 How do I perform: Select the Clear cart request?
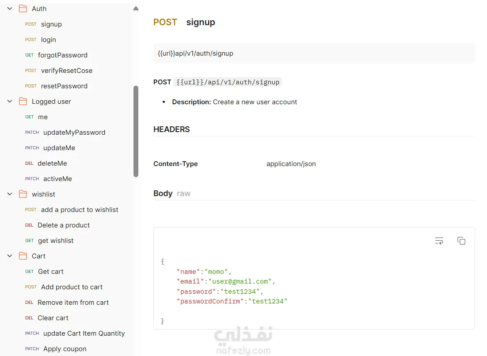tap(53, 318)
